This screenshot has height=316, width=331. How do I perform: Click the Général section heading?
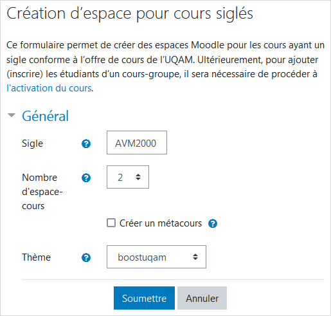pyautogui.click(x=46, y=116)
